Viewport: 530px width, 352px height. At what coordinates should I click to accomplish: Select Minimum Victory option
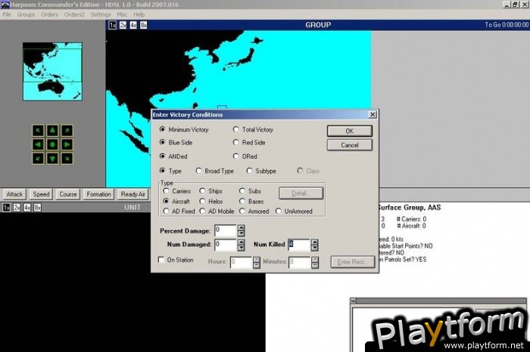pyautogui.click(x=184, y=129)
